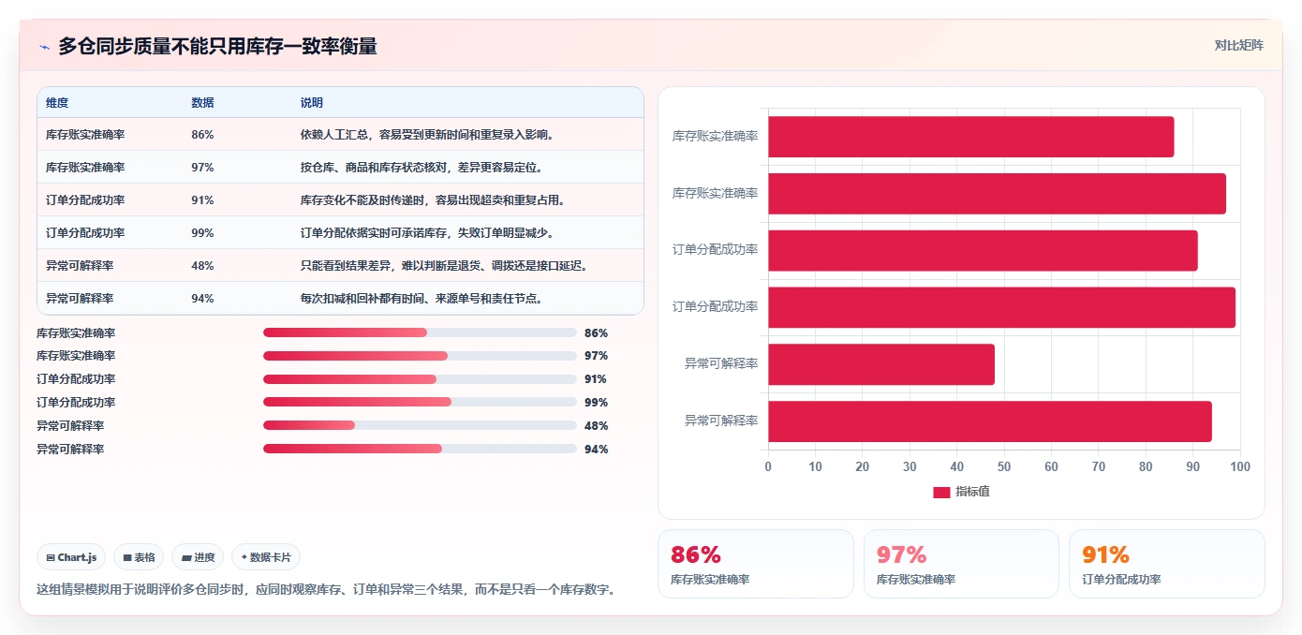Click the square icon in the 表格 chip
1302x635 pixels.
pos(127,557)
